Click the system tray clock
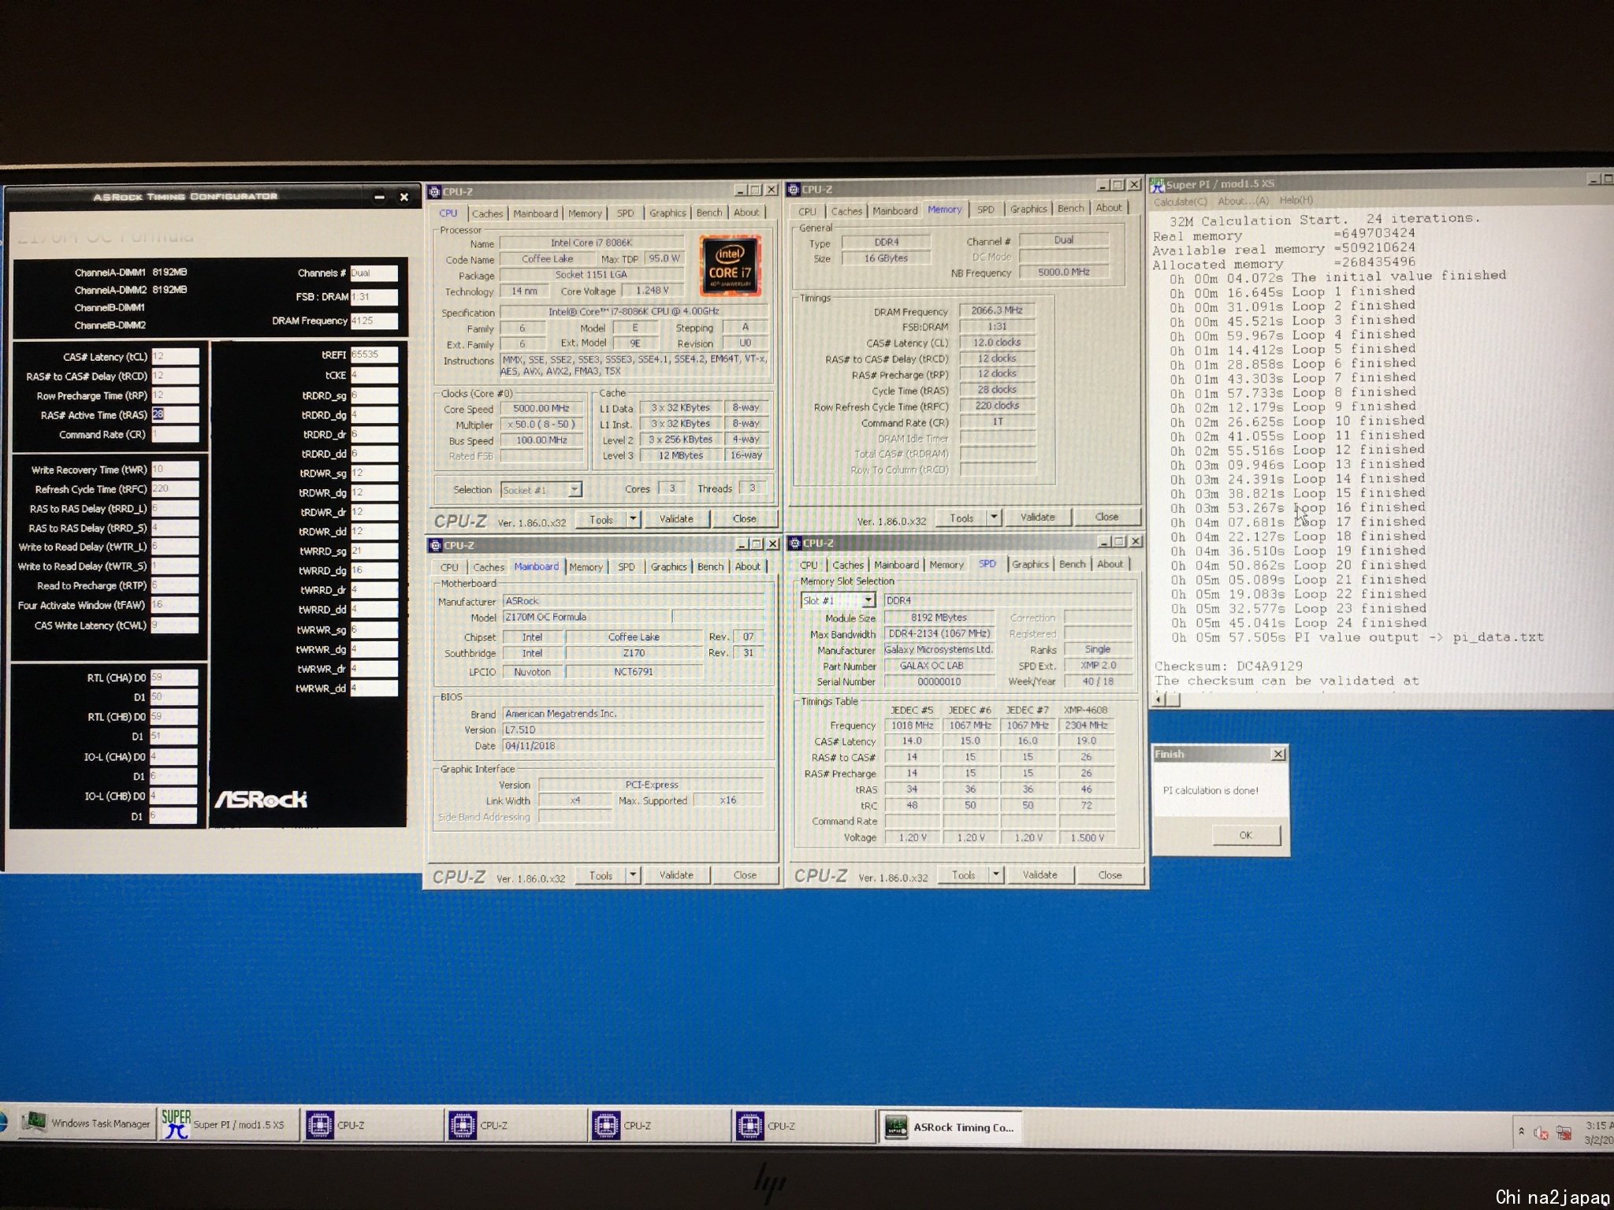 (1600, 1133)
